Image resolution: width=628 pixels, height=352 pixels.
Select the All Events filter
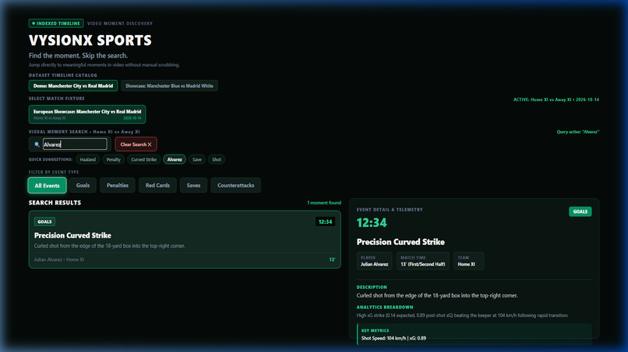coord(47,186)
